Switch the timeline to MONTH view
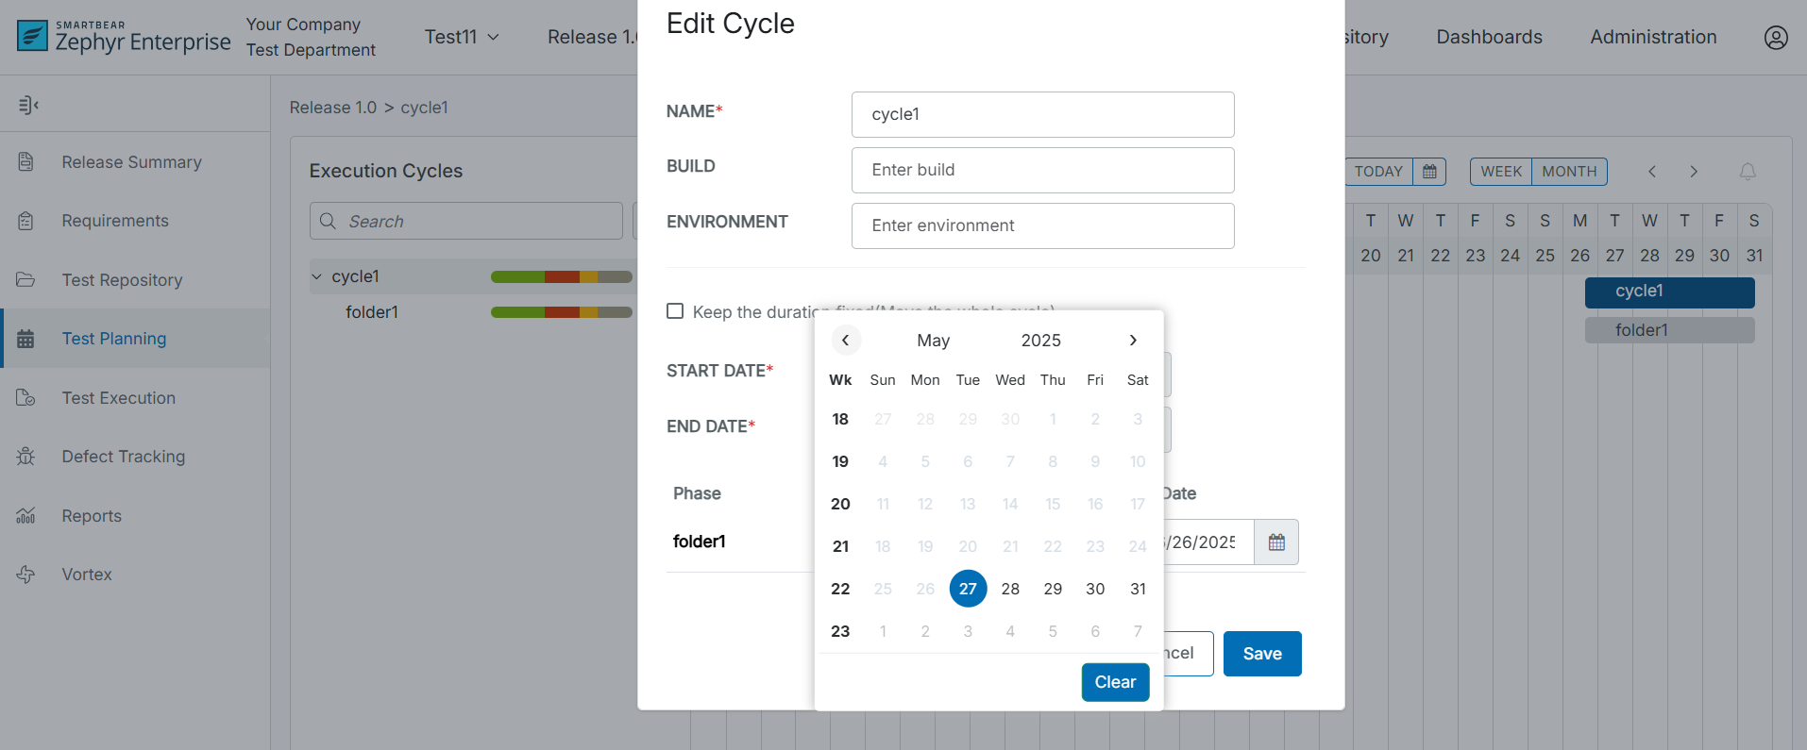This screenshot has width=1807, height=750. pos(1568,172)
